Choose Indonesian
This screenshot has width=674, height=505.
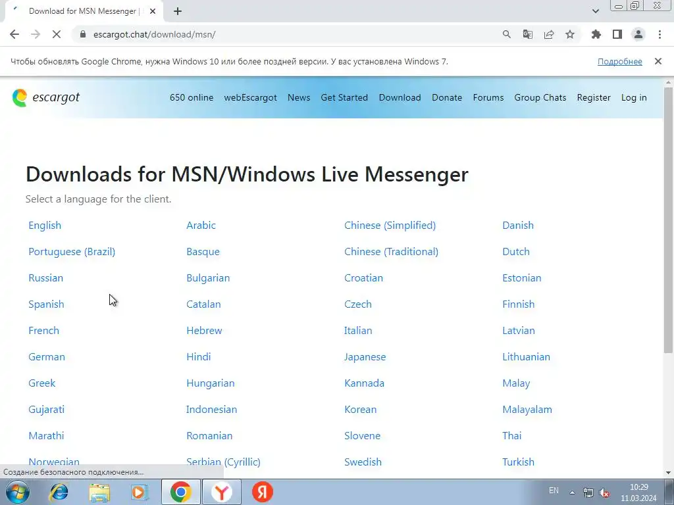click(x=211, y=409)
